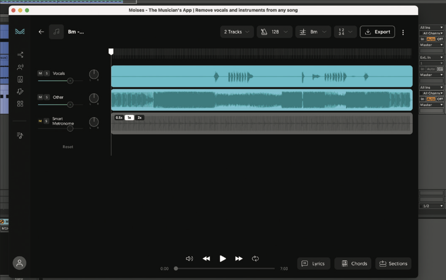Viewport: 446px width, 280px height.
Task: Open the account profile icon at bottom left
Action: (19, 263)
